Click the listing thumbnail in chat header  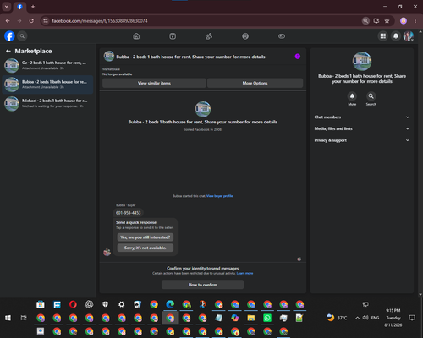coord(109,57)
